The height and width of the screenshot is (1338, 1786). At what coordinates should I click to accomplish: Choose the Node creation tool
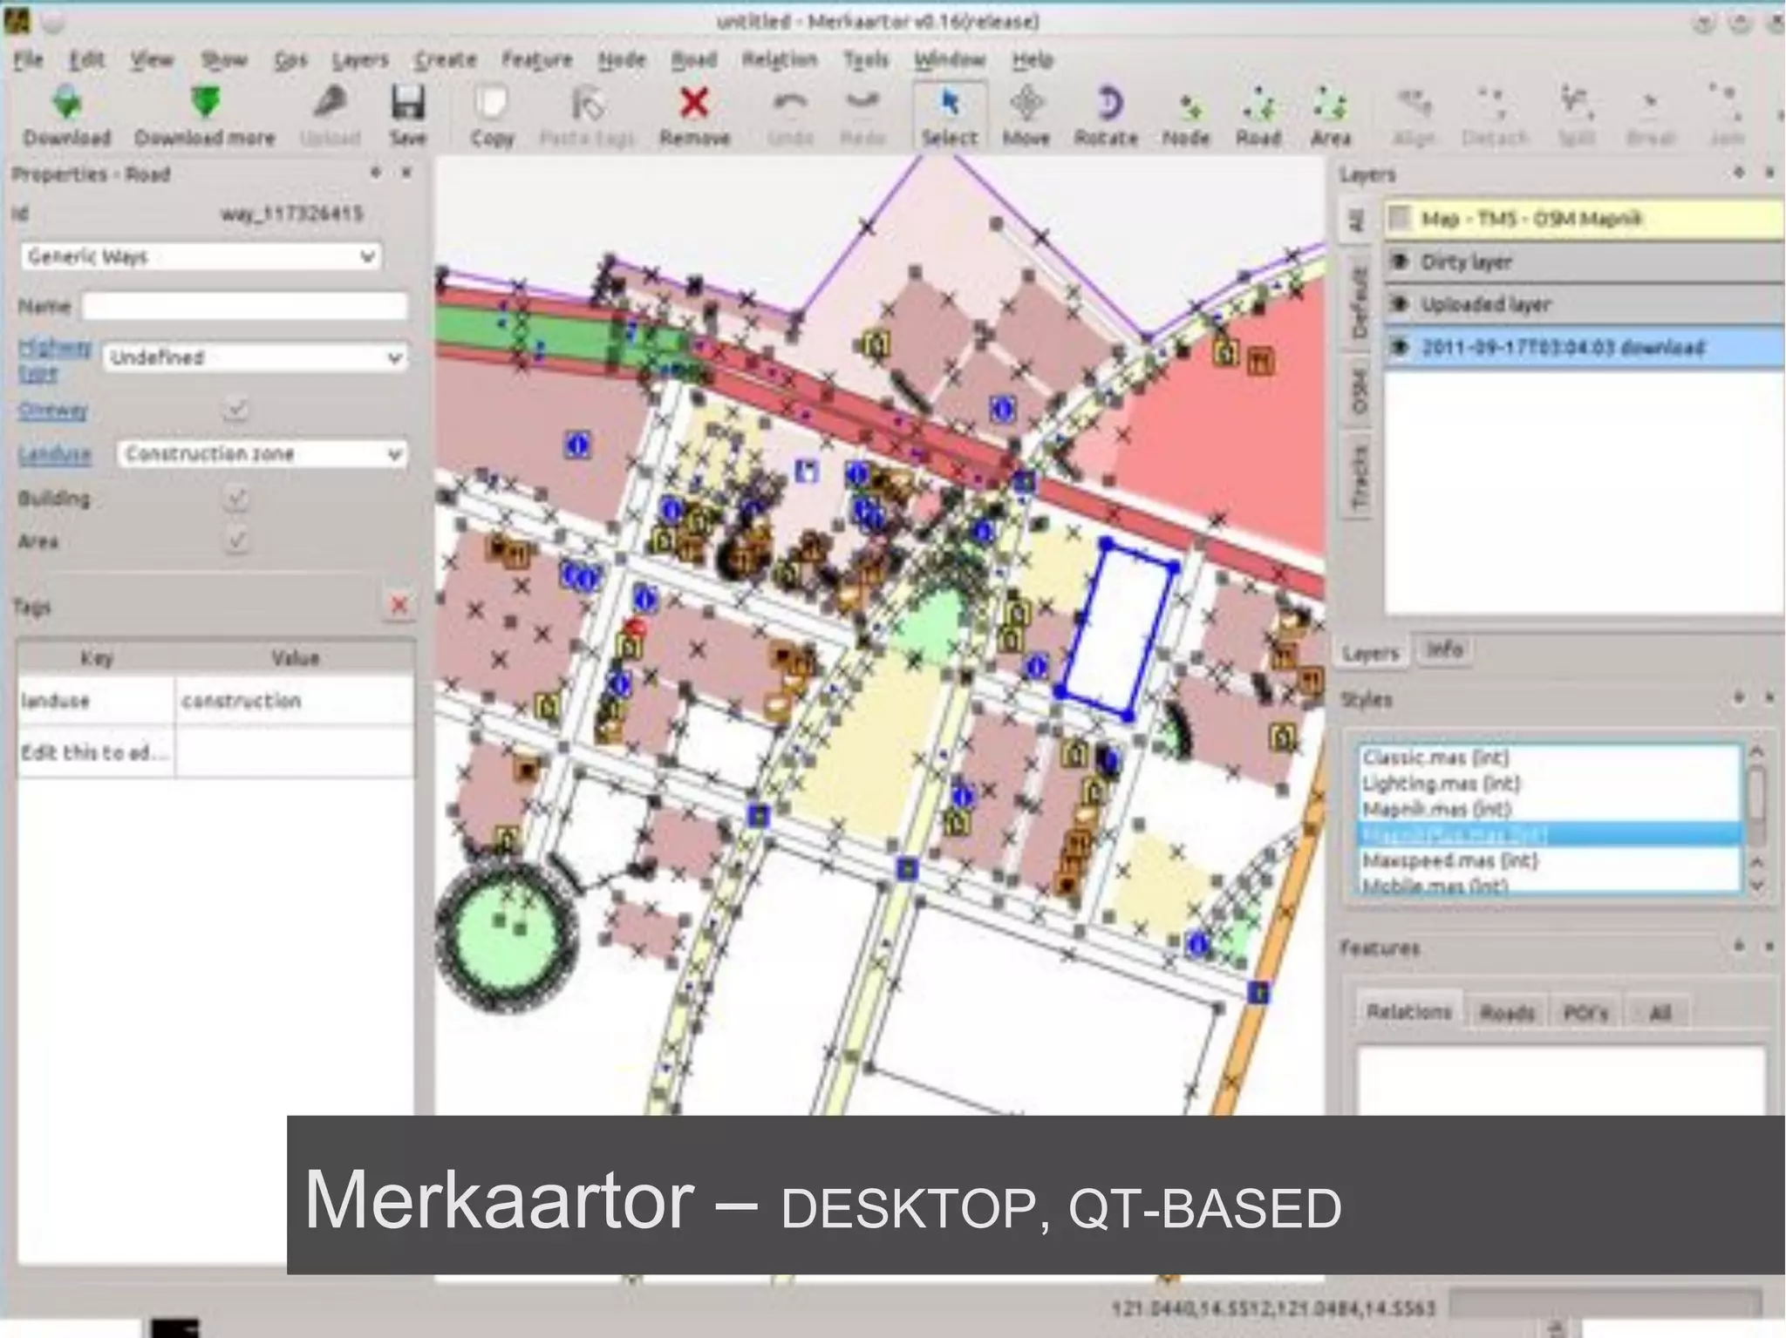pyautogui.click(x=1186, y=116)
